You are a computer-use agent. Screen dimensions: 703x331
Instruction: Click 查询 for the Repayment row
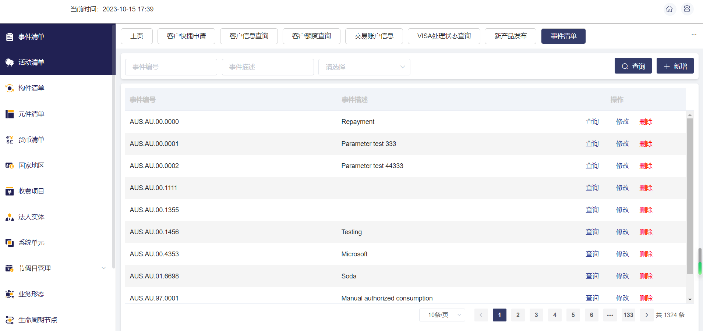pyautogui.click(x=592, y=122)
